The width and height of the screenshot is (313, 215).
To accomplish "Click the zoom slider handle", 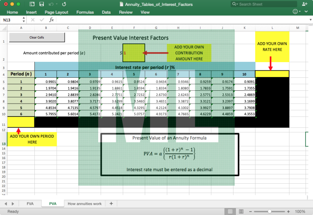I will 270,211.
